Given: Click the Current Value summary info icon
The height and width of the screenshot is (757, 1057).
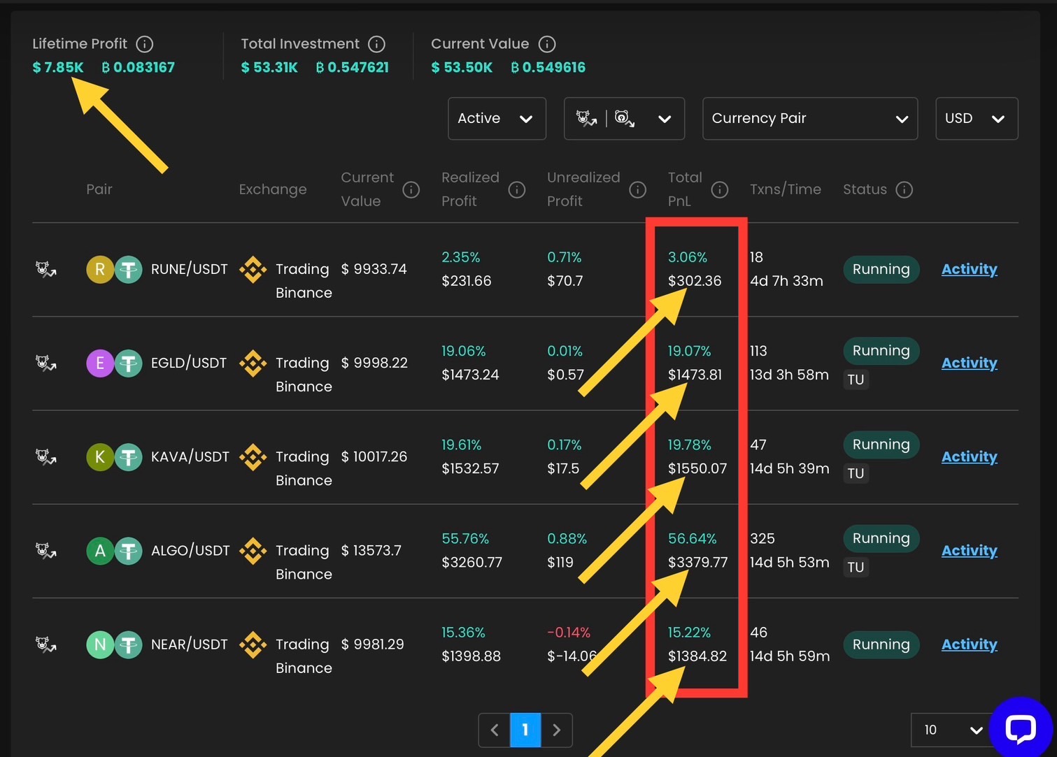Looking at the screenshot, I should (x=547, y=44).
